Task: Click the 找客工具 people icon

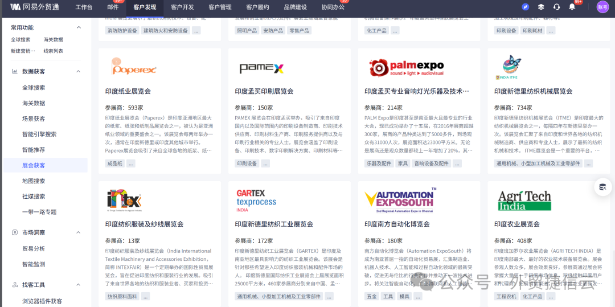Action: coord(15,285)
